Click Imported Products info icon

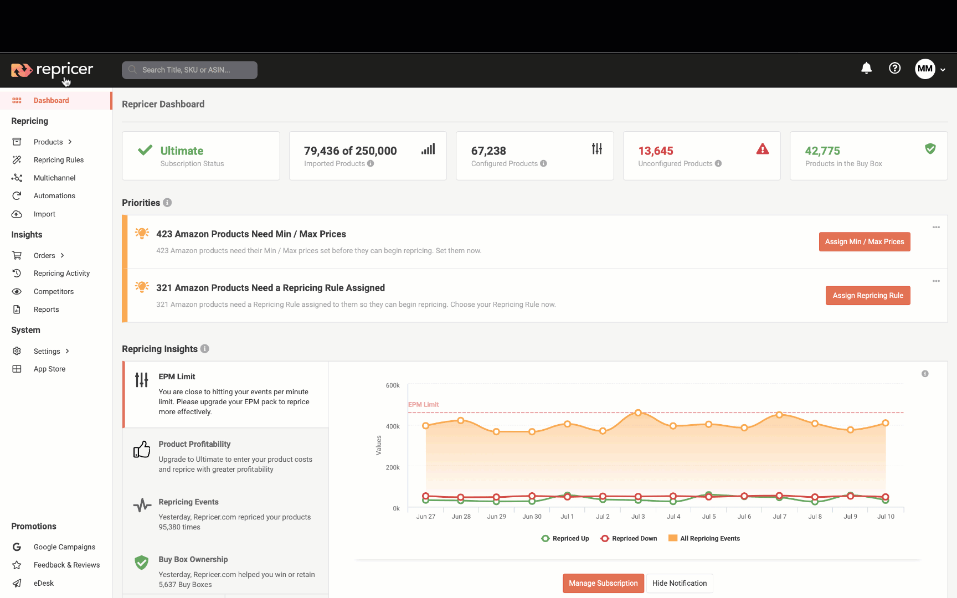point(371,163)
